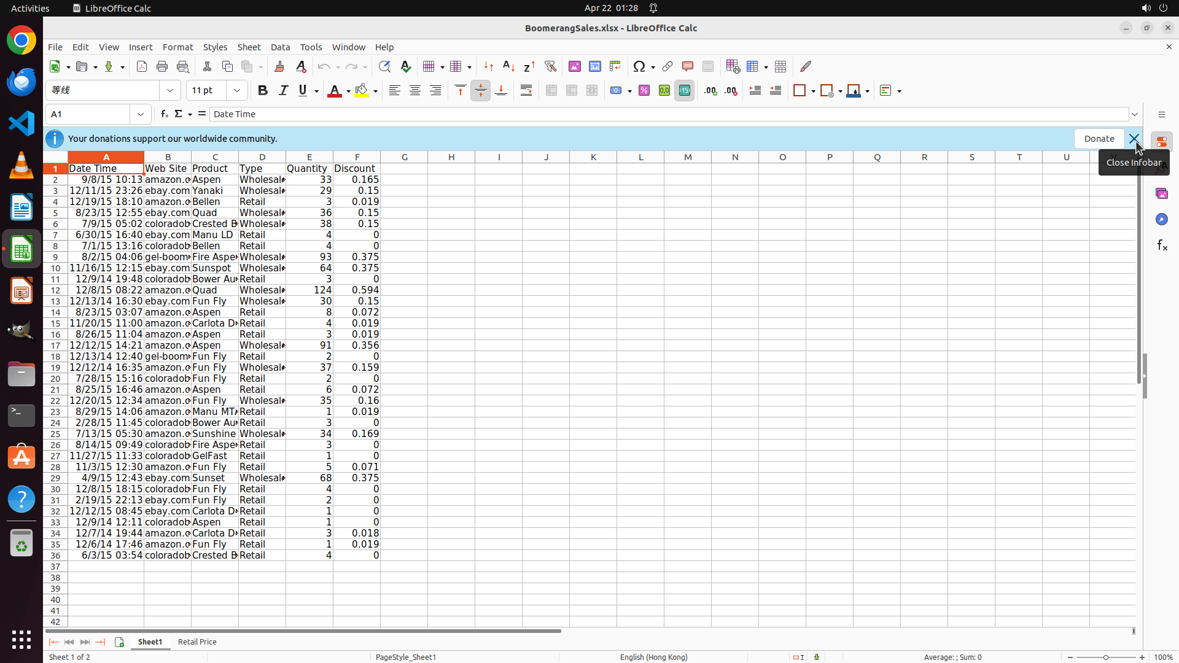The width and height of the screenshot is (1179, 663).
Task: Click Export as PDF icon
Action: tap(142, 66)
